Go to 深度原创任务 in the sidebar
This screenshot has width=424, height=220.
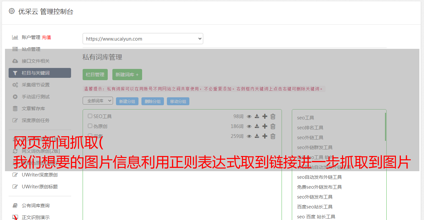[x=36, y=120]
